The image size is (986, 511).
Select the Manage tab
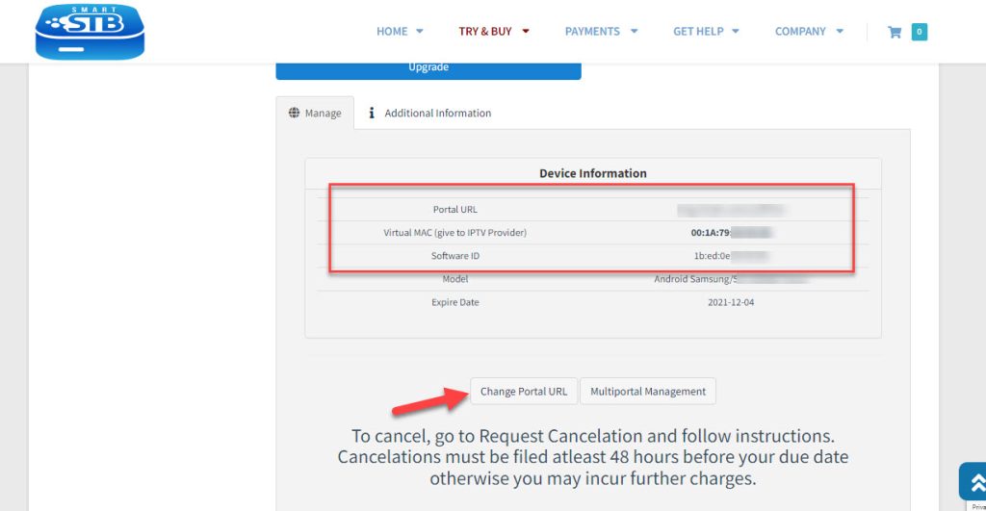coord(315,114)
